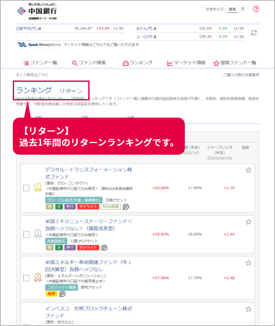The image size is (275, 326).
Task: Open the Quick Money World banner
Action: [39, 45]
